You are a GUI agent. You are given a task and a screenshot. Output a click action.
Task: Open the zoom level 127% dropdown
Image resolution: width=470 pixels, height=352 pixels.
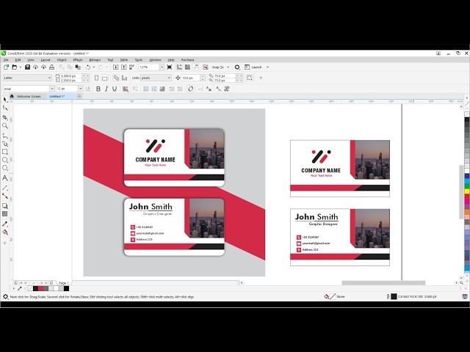(x=162, y=67)
